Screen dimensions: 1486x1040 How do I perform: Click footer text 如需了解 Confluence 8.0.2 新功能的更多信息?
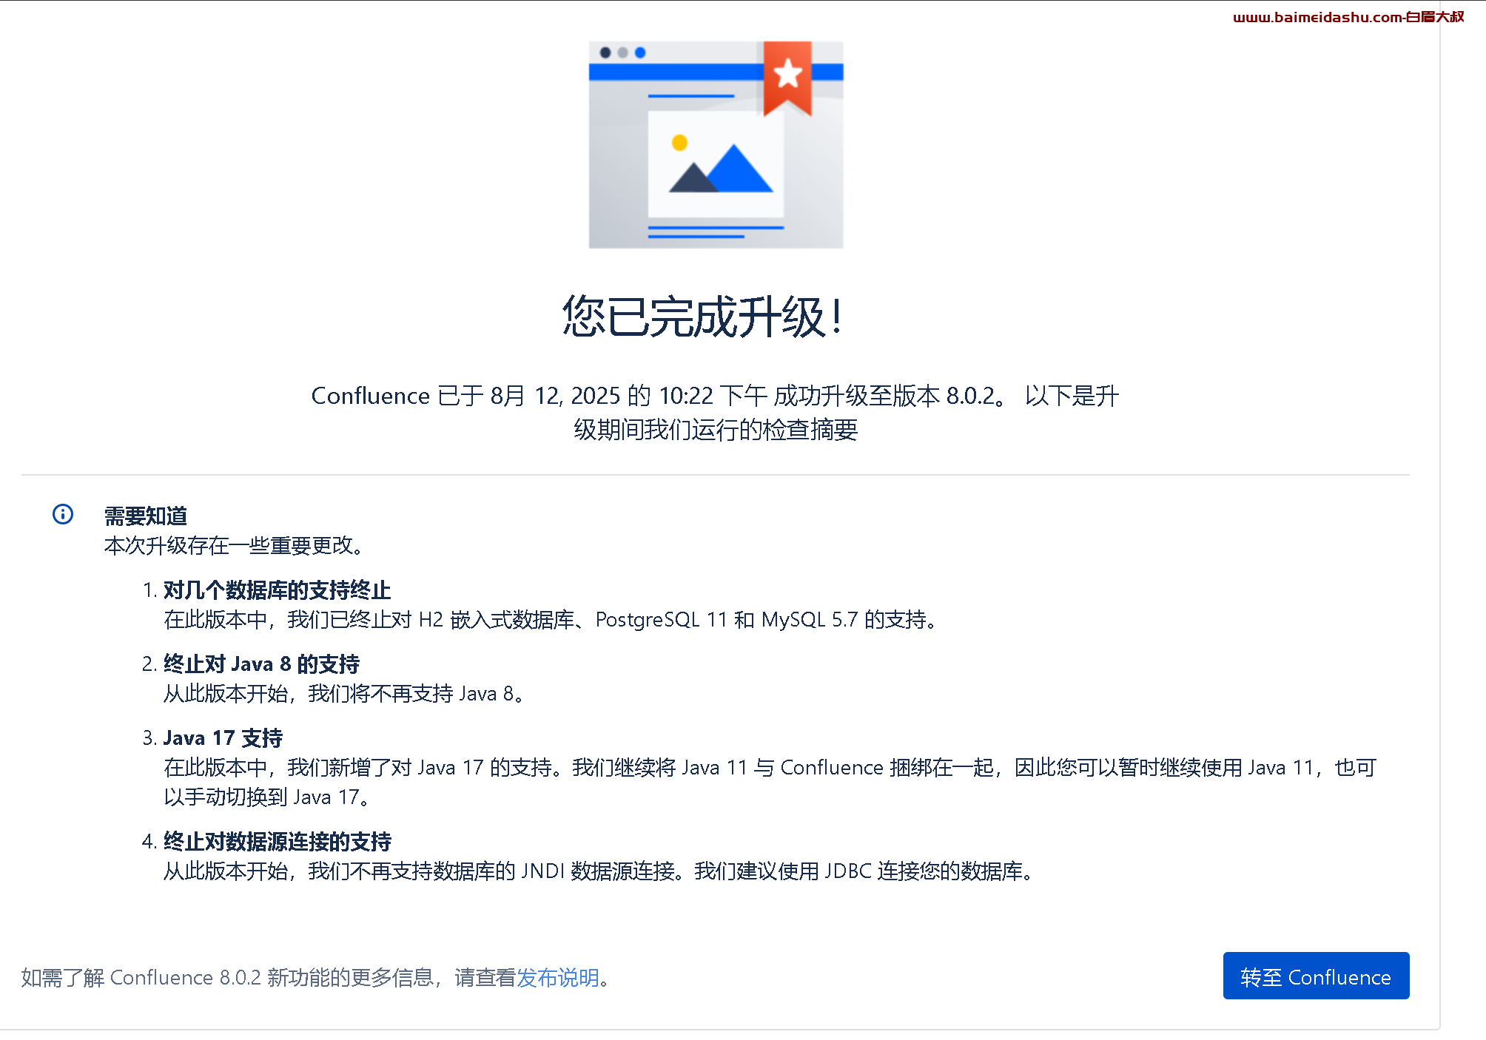(227, 978)
